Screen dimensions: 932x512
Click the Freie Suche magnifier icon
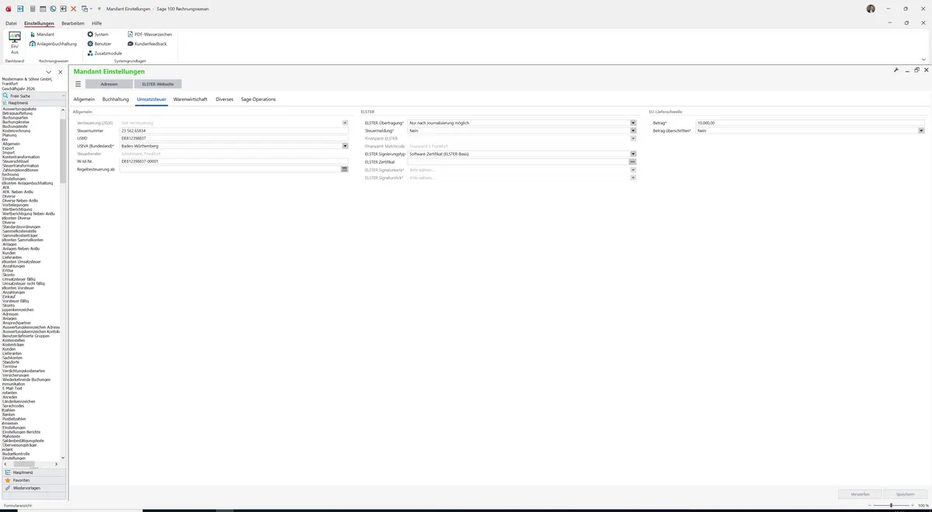(x=5, y=95)
